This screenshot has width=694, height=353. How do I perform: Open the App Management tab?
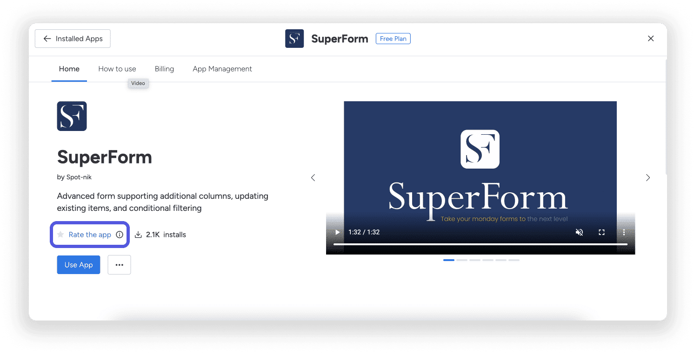pyautogui.click(x=222, y=69)
